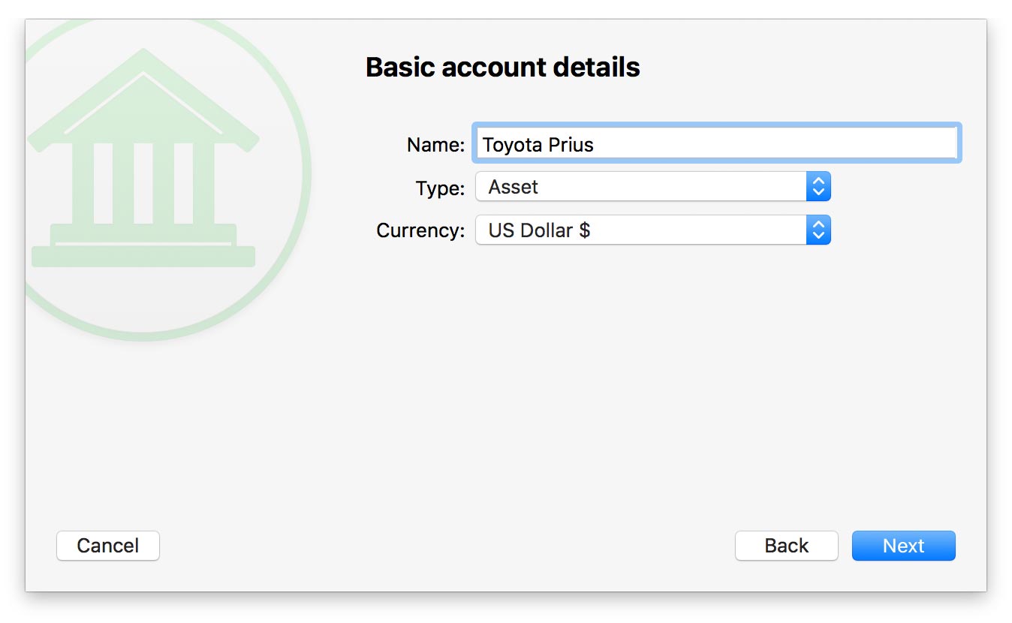Click the "Currency:" label
The height and width of the screenshot is (623, 1012).
pos(420,230)
